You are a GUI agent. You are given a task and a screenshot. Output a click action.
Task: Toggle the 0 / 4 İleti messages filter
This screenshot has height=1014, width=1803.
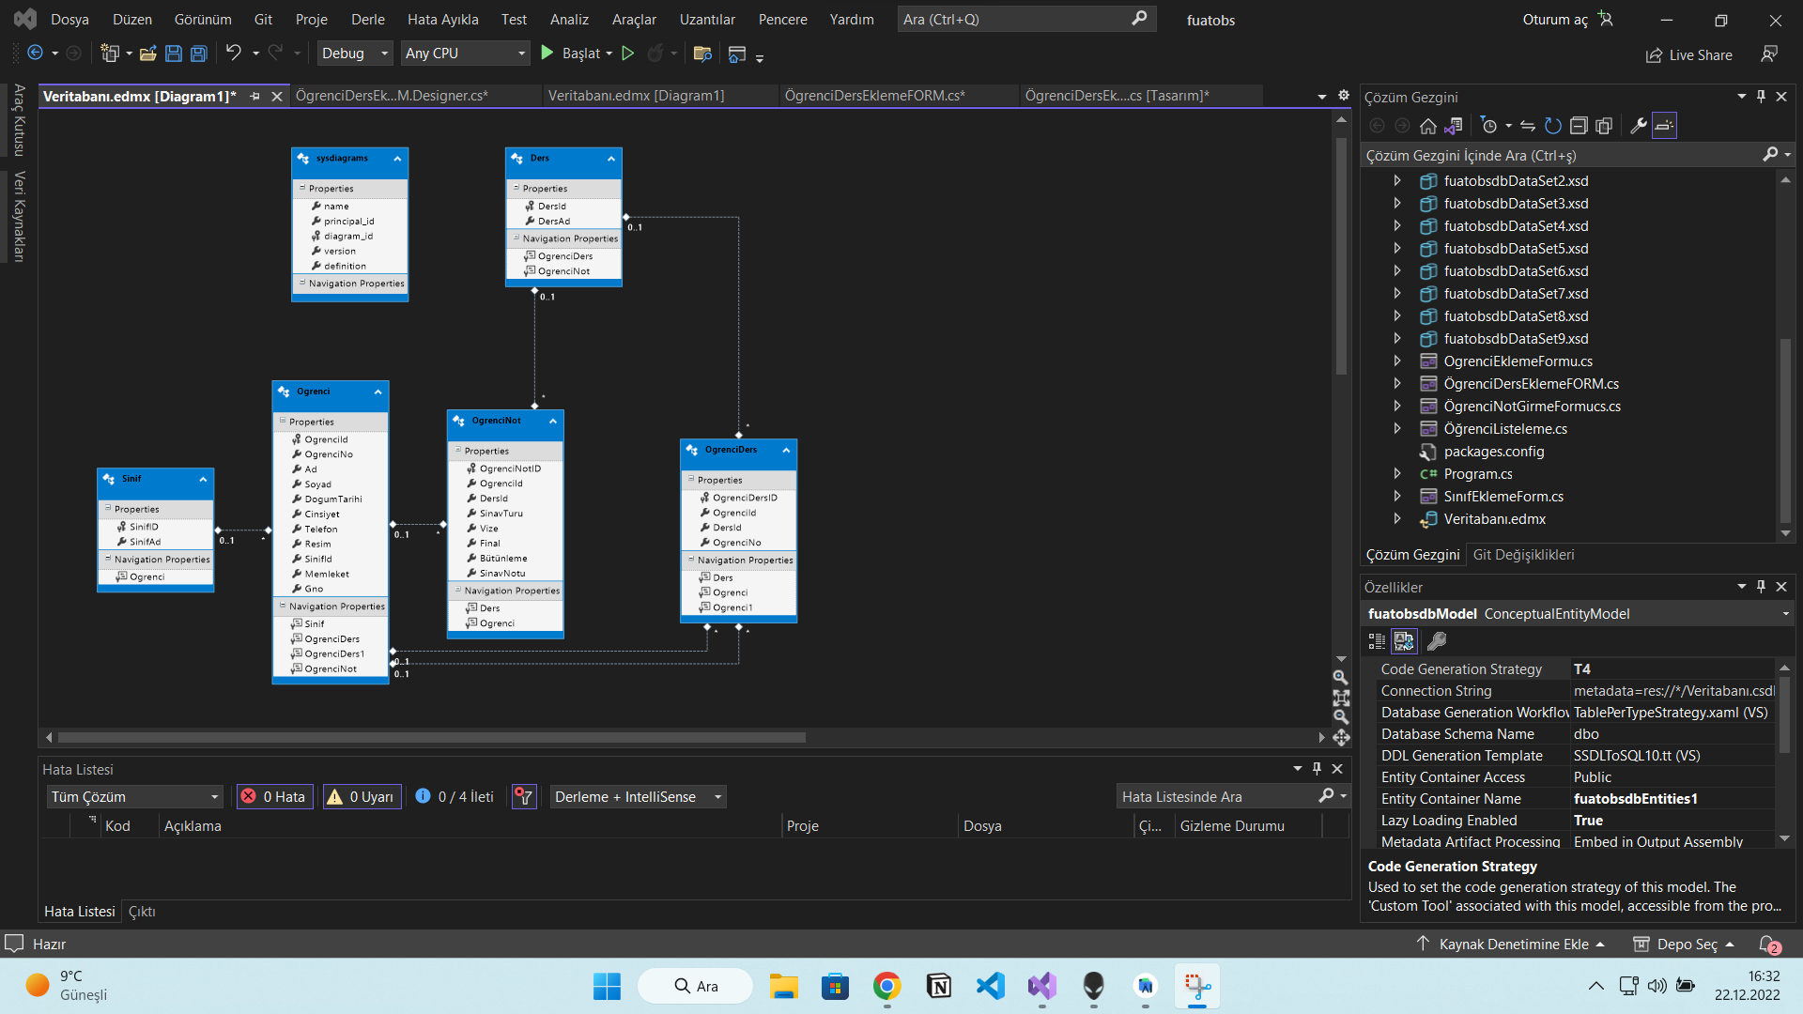[x=455, y=797]
